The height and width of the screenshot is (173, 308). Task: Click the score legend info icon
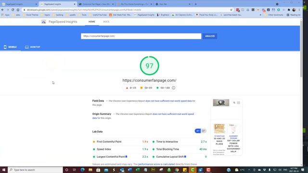pyautogui.click(x=173, y=88)
